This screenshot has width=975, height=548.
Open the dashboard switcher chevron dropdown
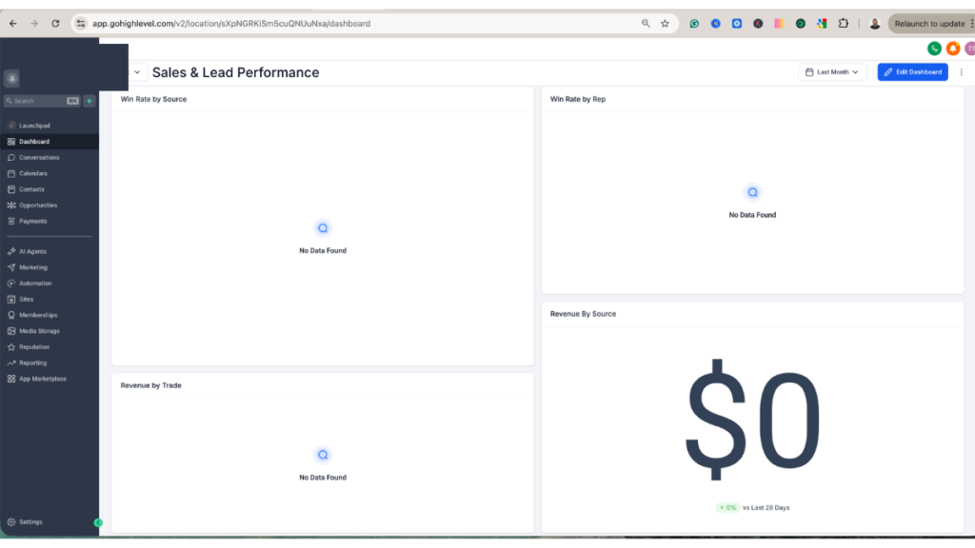[136, 72]
